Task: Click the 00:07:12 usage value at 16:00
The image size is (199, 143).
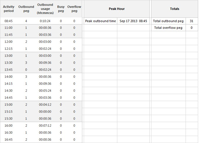Action: click(x=45, y=126)
